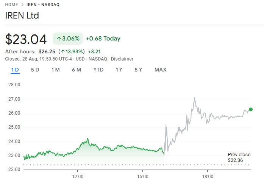Image resolution: width=264 pixels, height=188 pixels.
Task: Show the 6M chart range
Action: tap(77, 70)
